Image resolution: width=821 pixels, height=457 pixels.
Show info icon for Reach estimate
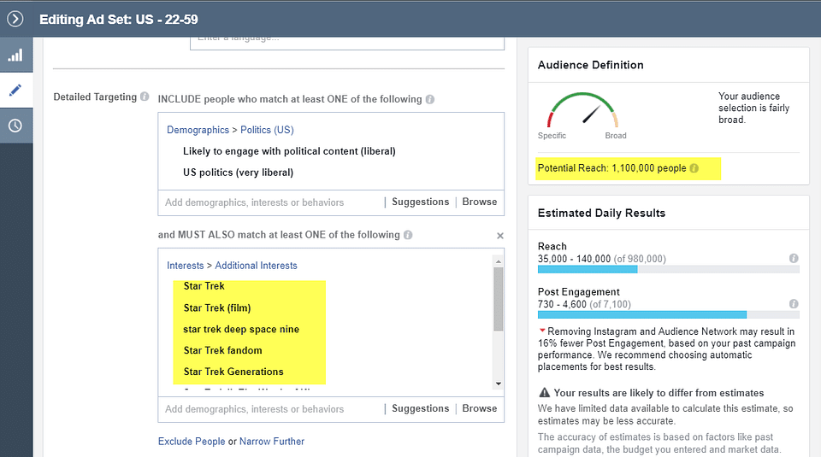[794, 258]
